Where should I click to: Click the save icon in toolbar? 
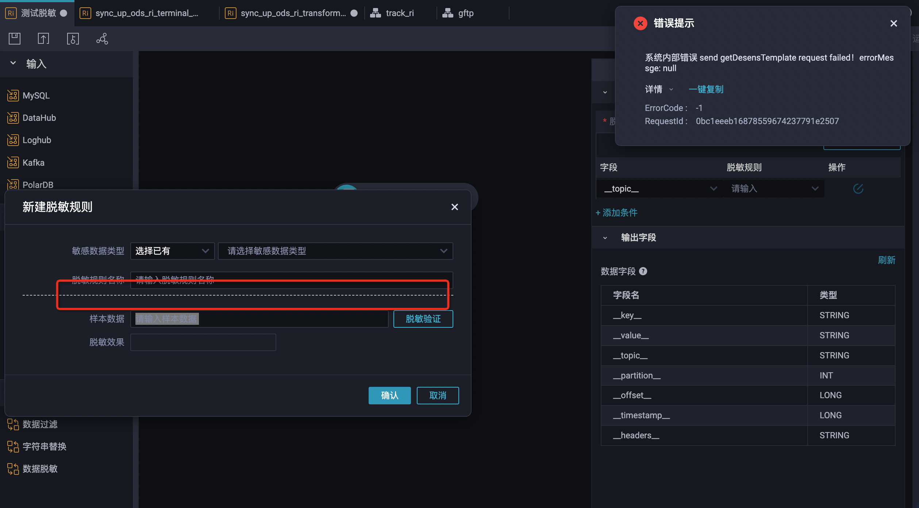point(15,39)
